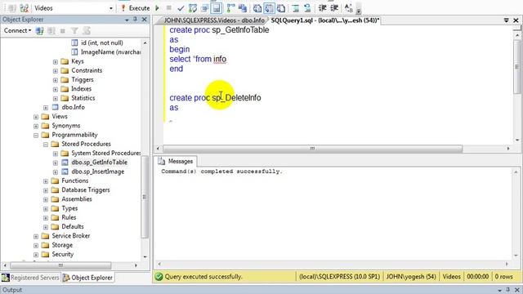The image size is (523, 294).
Task: Toggle Include Actual Execution Plan
Action: (x=230, y=8)
